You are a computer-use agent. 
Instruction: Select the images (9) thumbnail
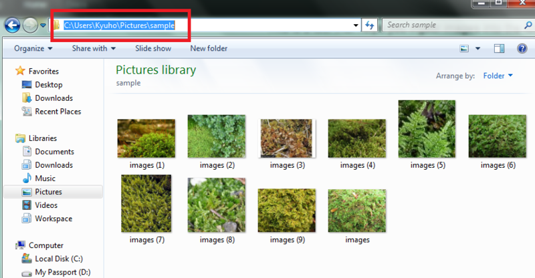(x=287, y=211)
